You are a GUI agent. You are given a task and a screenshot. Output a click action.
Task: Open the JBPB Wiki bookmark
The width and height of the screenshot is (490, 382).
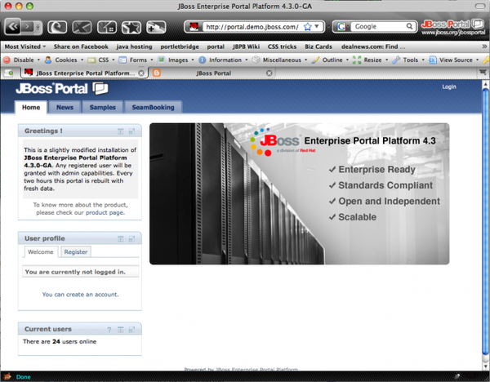246,47
